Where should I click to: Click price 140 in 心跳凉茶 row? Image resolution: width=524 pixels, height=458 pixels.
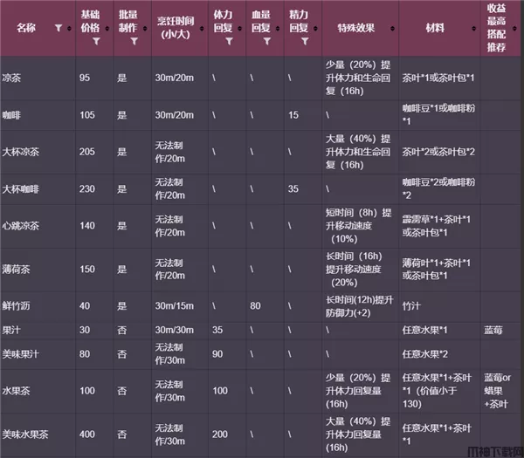click(x=87, y=226)
